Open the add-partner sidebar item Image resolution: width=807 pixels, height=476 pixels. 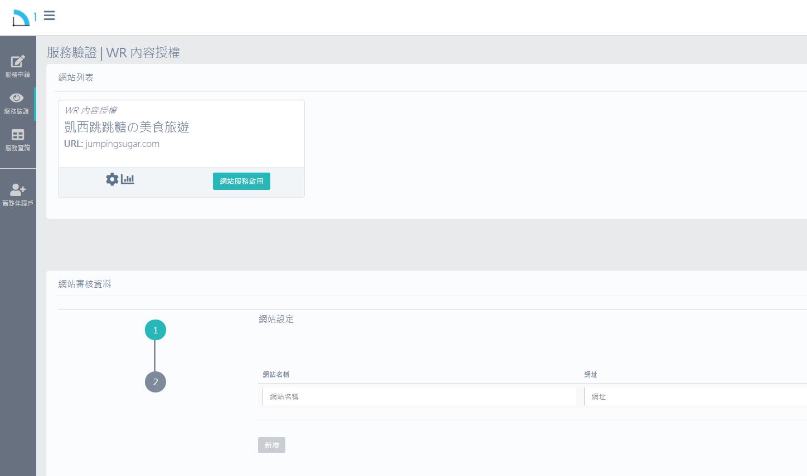18,195
